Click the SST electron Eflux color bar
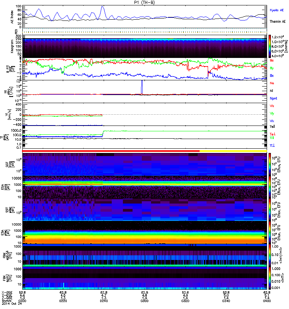Viewport: 289px width, 309px height. [x=270, y=210]
